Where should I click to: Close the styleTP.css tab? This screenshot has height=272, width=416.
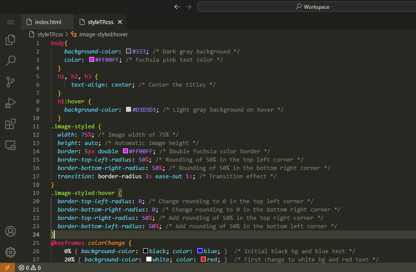(x=120, y=22)
